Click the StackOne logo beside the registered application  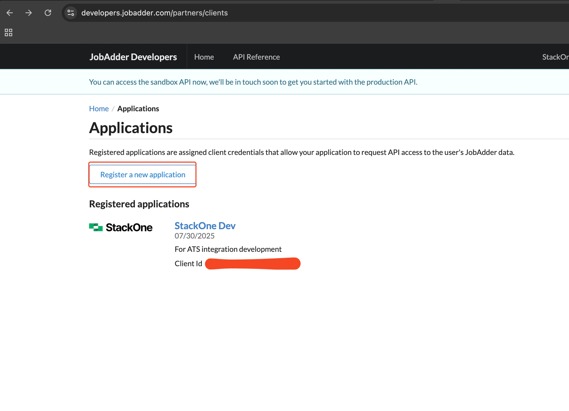120,227
